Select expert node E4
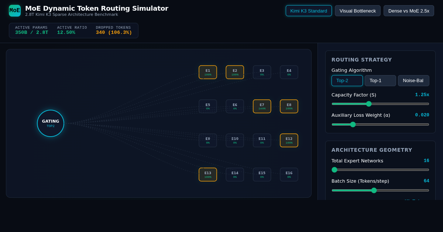 coord(289,72)
